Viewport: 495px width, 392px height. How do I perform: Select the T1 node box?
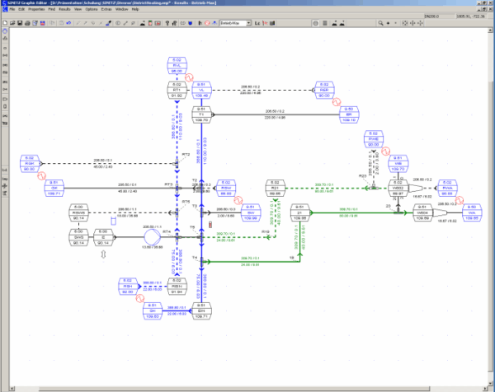(200, 113)
